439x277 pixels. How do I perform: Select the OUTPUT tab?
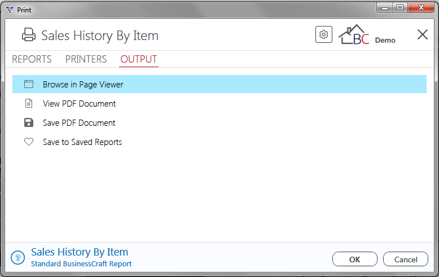[x=139, y=59]
